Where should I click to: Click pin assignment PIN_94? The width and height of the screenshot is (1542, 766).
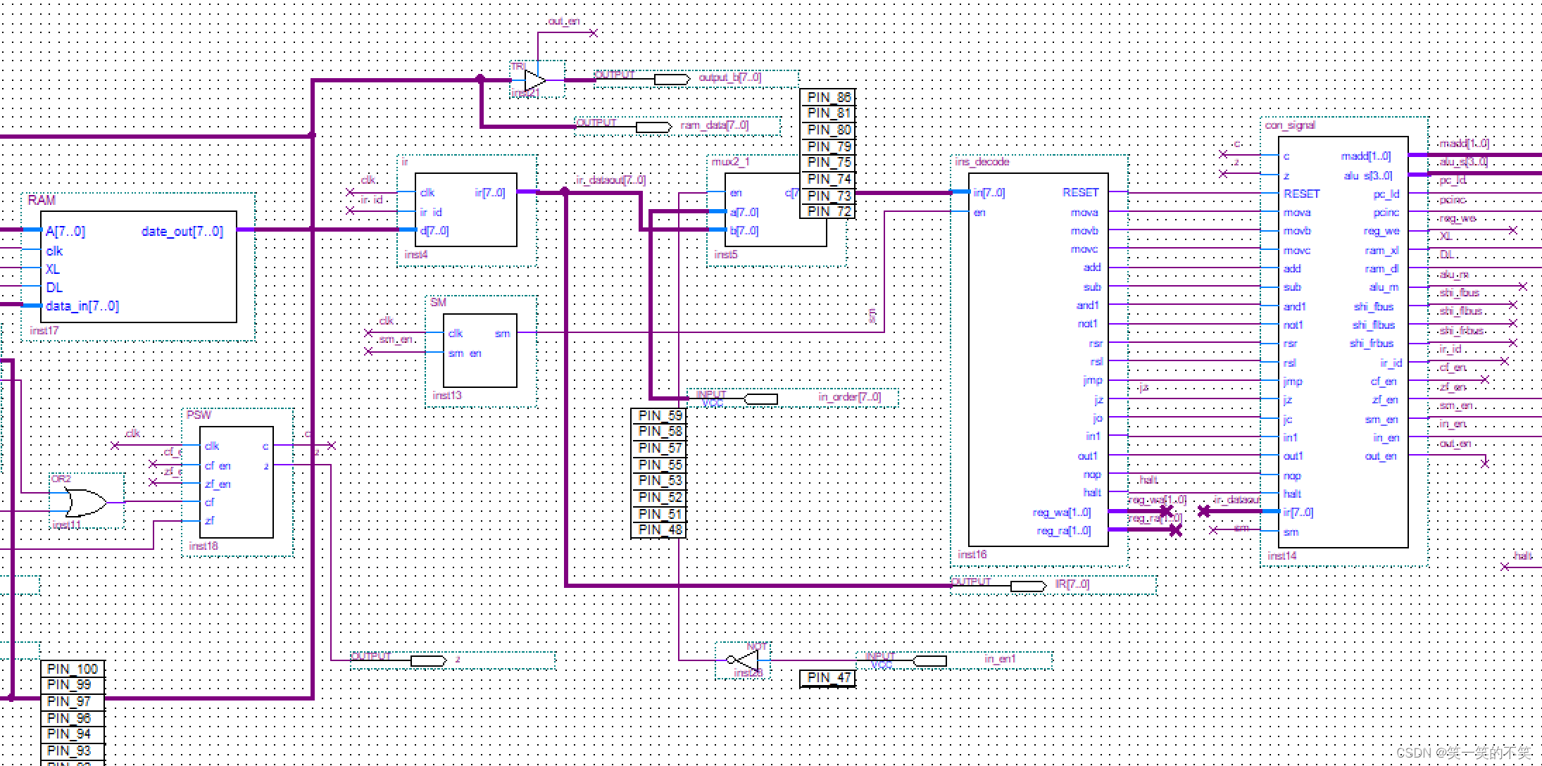[x=72, y=734]
